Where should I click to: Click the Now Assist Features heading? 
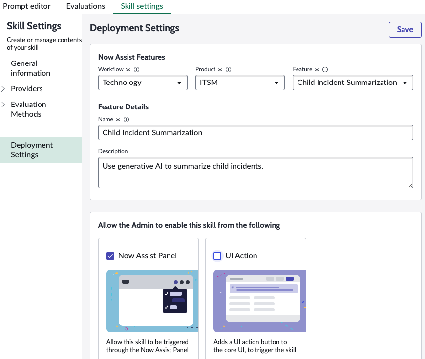tap(131, 57)
